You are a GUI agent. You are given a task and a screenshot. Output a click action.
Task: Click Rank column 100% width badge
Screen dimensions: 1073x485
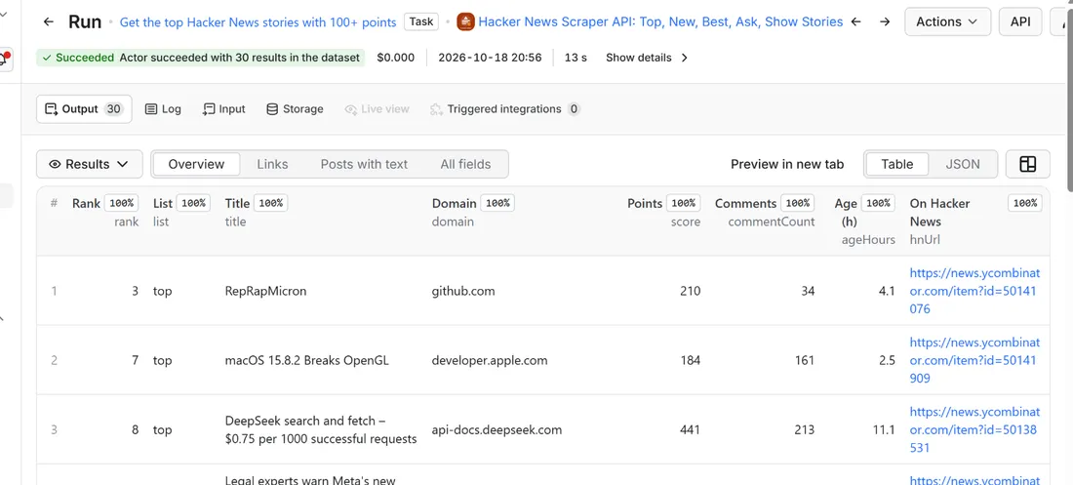point(122,203)
